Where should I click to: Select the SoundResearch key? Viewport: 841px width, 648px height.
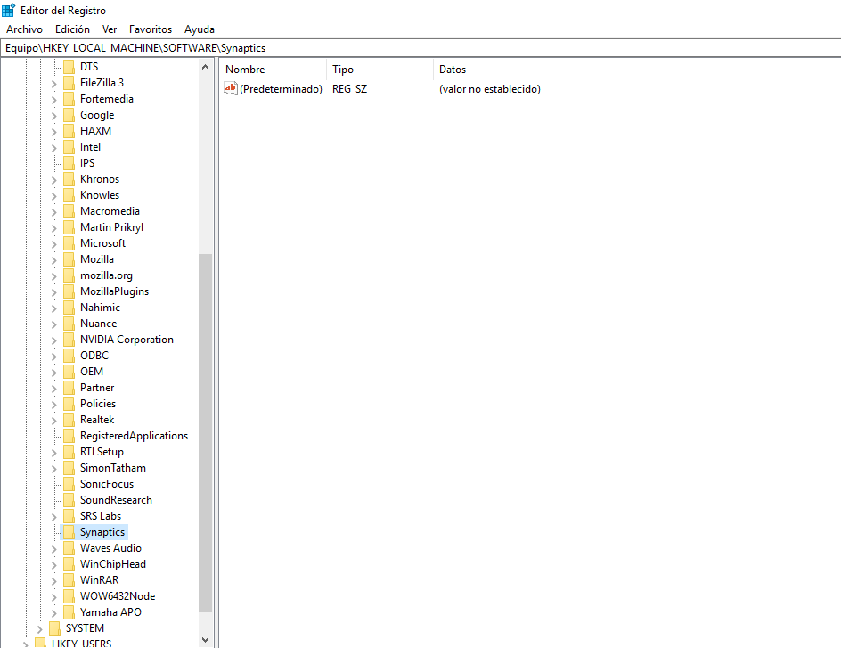pos(116,500)
